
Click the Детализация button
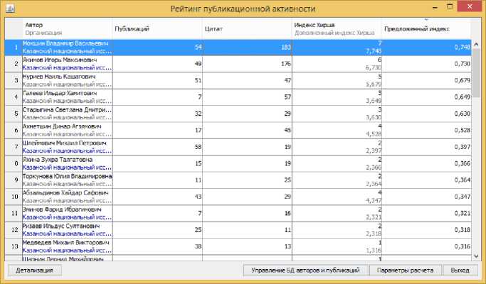click(x=34, y=271)
